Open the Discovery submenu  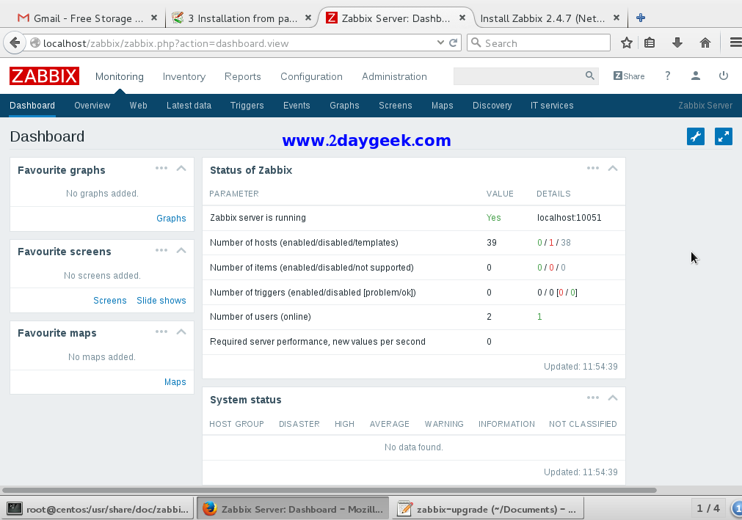click(492, 106)
